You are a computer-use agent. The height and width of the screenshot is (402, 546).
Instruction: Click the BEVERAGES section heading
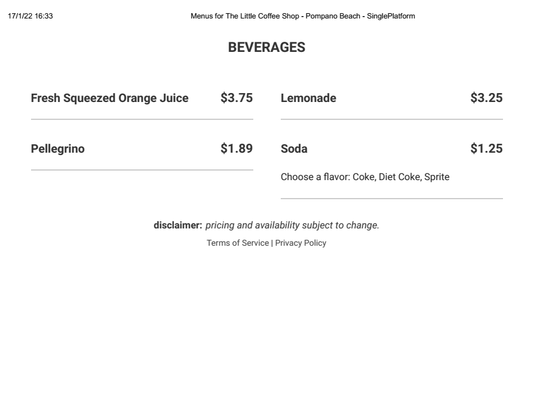pyautogui.click(x=266, y=48)
